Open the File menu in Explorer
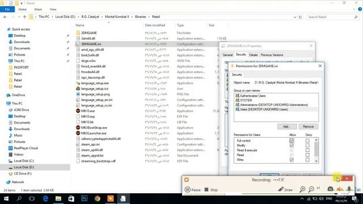Screen dimensions: 363x204 click(7, 9)
